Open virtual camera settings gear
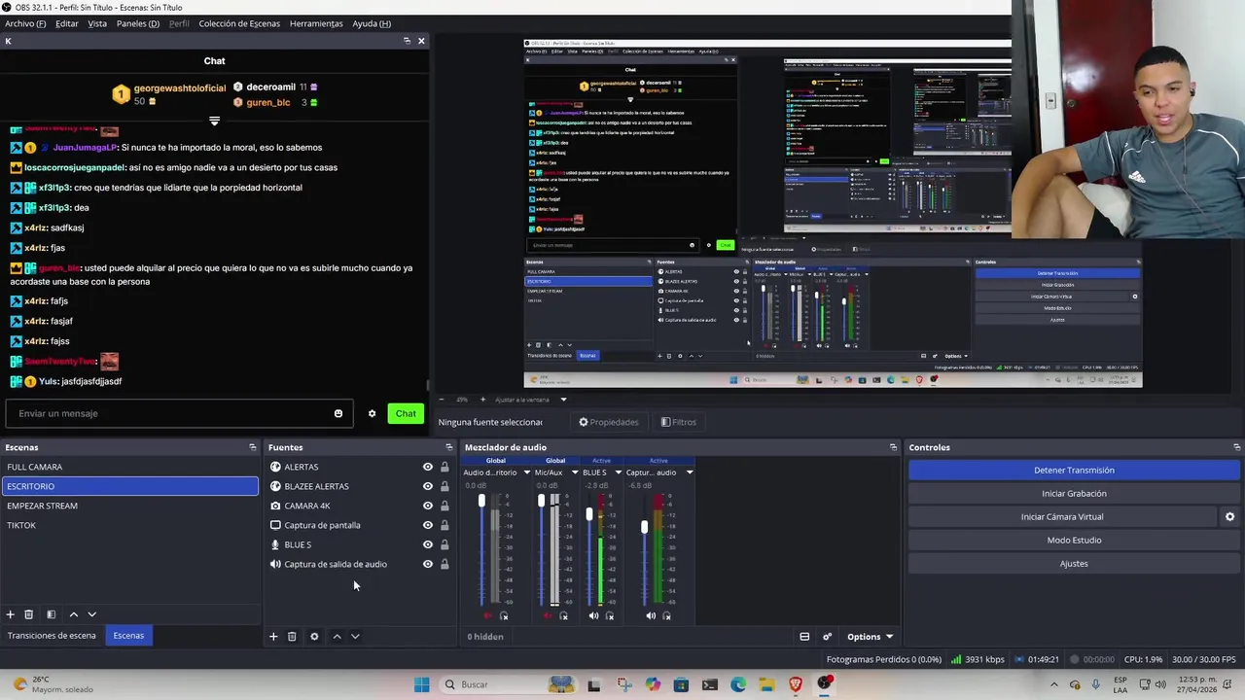This screenshot has height=700, width=1245. point(1229,516)
